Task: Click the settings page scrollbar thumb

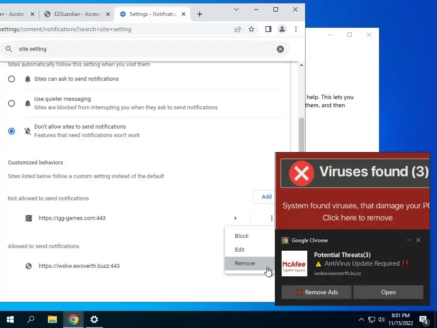Action: [x=301, y=135]
